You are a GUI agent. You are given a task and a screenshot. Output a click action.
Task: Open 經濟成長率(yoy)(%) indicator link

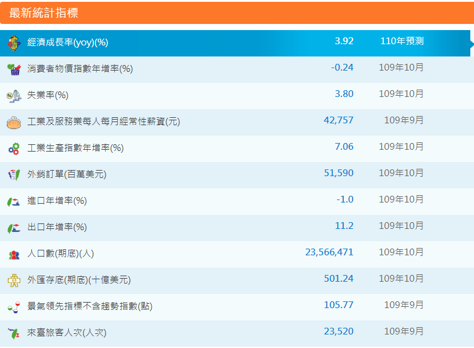coord(68,42)
